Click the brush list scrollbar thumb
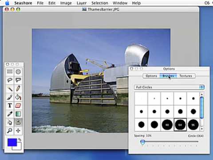 [x=202, y=108]
